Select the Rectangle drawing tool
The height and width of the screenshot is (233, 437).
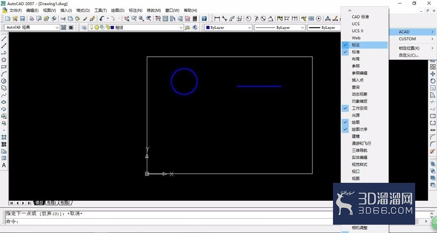coord(4,67)
